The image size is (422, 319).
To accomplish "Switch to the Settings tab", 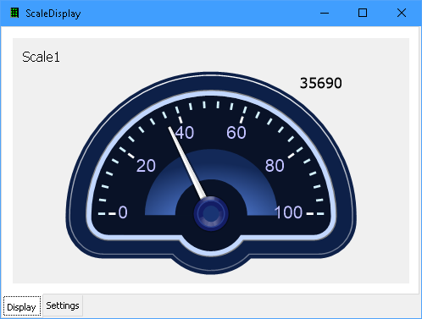I will pos(63,305).
